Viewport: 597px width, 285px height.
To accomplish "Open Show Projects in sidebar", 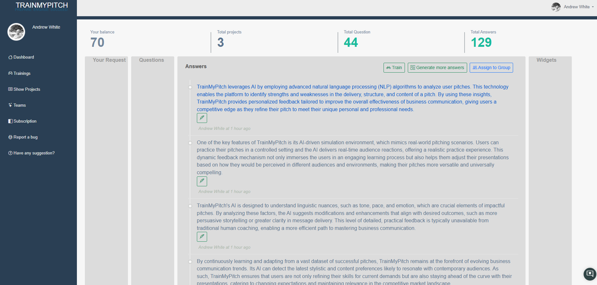I will [x=24, y=89].
